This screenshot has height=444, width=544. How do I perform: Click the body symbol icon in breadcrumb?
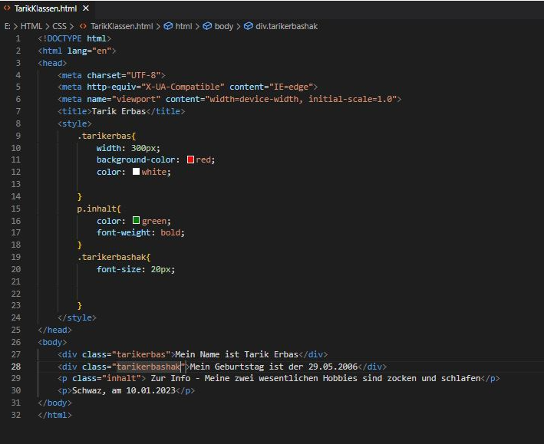click(207, 26)
